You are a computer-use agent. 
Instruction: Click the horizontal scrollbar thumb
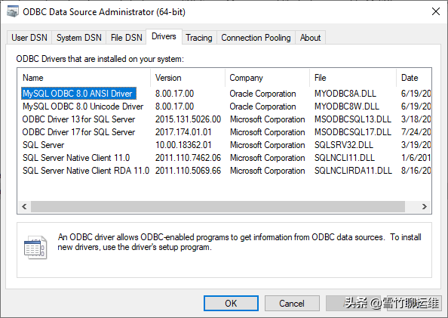218,207
